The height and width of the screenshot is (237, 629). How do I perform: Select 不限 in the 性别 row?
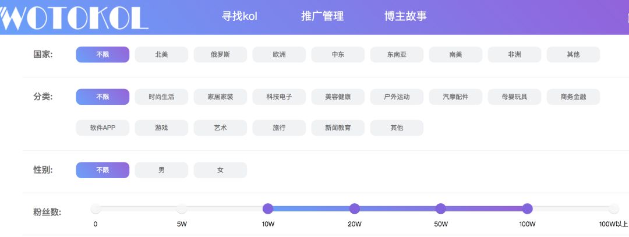coord(103,170)
